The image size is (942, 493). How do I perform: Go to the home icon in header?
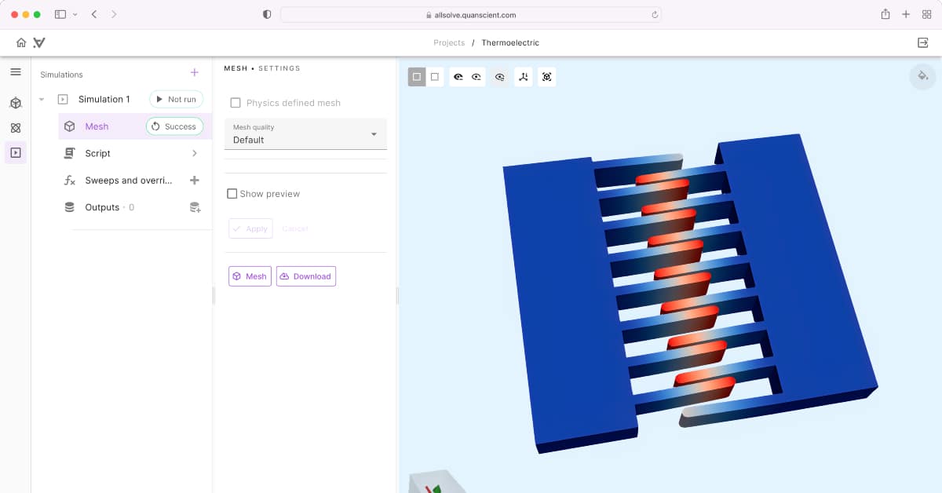[x=21, y=42]
